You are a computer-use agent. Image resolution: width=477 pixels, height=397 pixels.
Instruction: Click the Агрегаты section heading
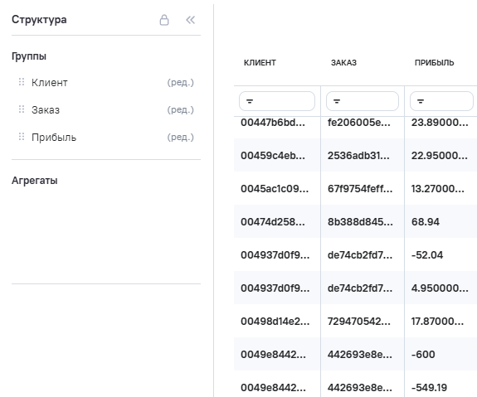point(35,180)
